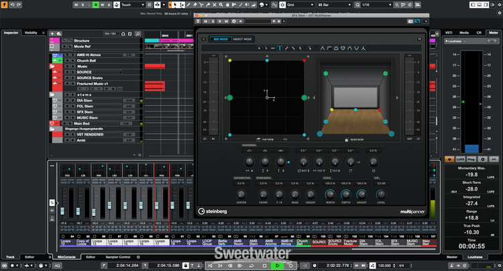Toggle global Solo S button in top toolbar
The image size is (503, 271).
(x=82, y=5)
